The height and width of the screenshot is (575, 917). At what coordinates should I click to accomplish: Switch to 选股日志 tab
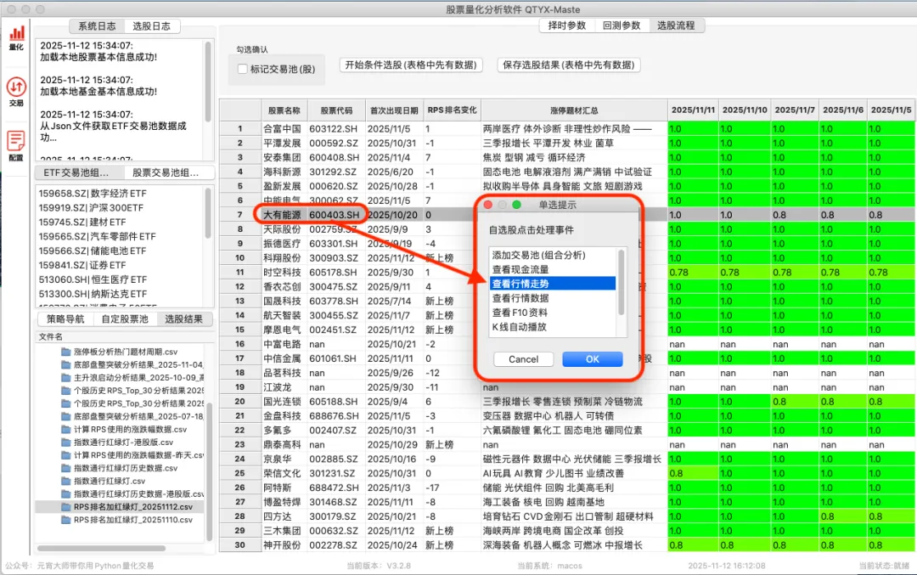pos(151,25)
